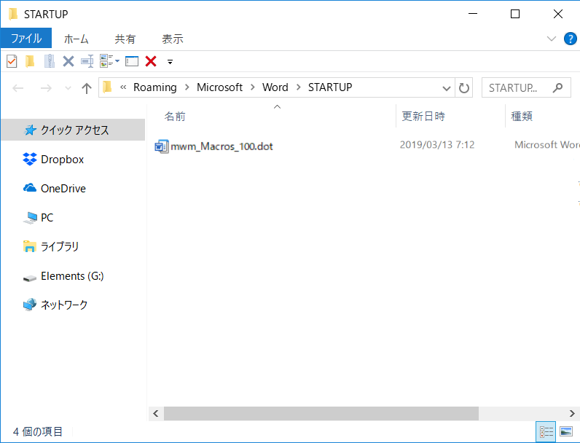Click the red X delete icon
580x443 pixels.
pos(151,61)
